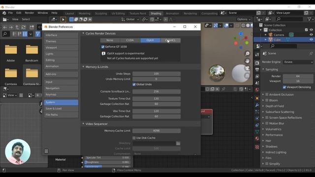Collapse the Memory & Limits section

click(x=83, y=67)
